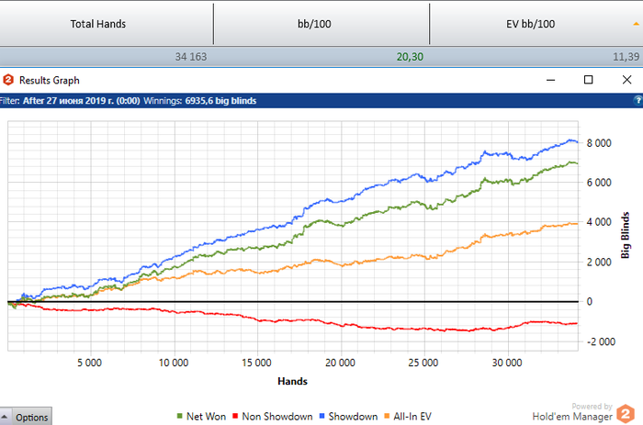Click the green bb/100 value 20,30

410,57
